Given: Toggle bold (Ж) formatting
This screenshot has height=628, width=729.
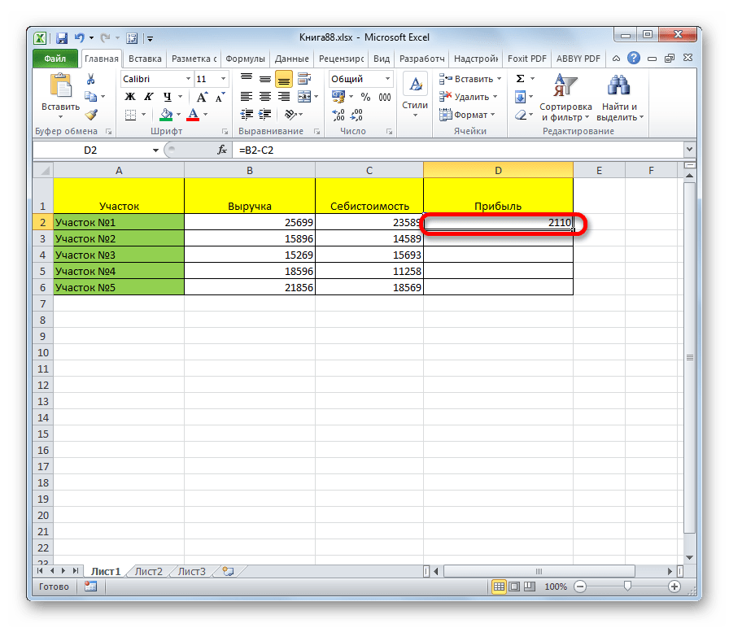Looking at the screenshot, I should [x=129, y=97].
